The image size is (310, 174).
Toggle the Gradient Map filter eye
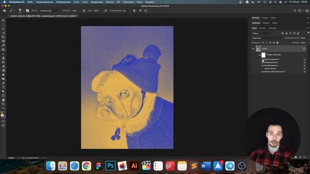pyautogui.click(x=263, y=59)
